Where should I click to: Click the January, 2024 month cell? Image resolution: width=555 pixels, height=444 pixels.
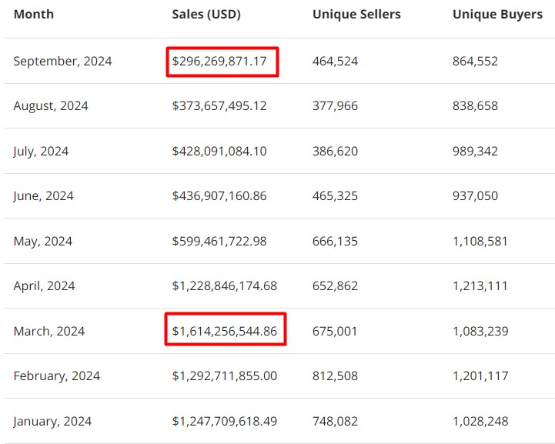pyautogui.click(x=52, y=422)
